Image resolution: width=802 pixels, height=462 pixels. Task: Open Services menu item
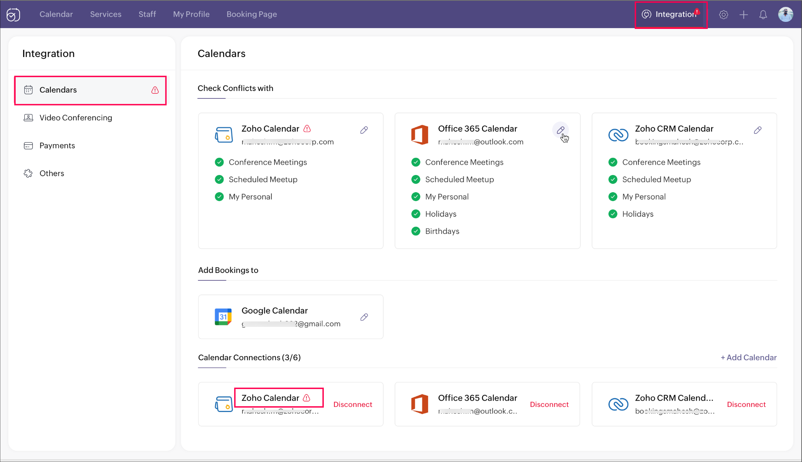point(106,14)
